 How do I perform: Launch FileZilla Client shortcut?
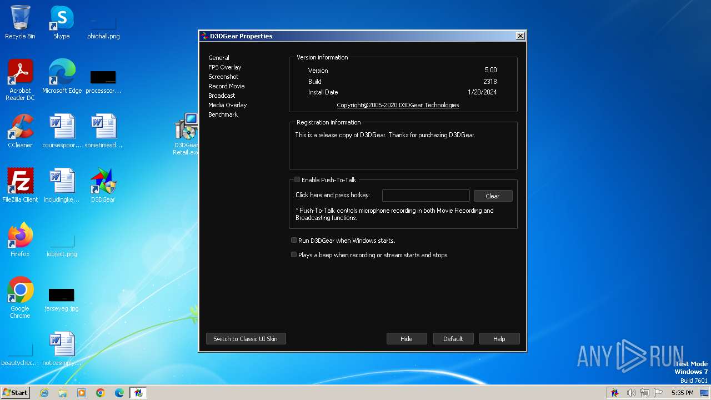tap(20, 186)
